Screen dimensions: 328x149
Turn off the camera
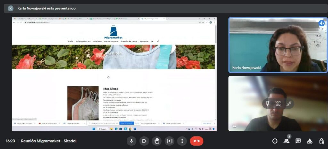(144, 141)
